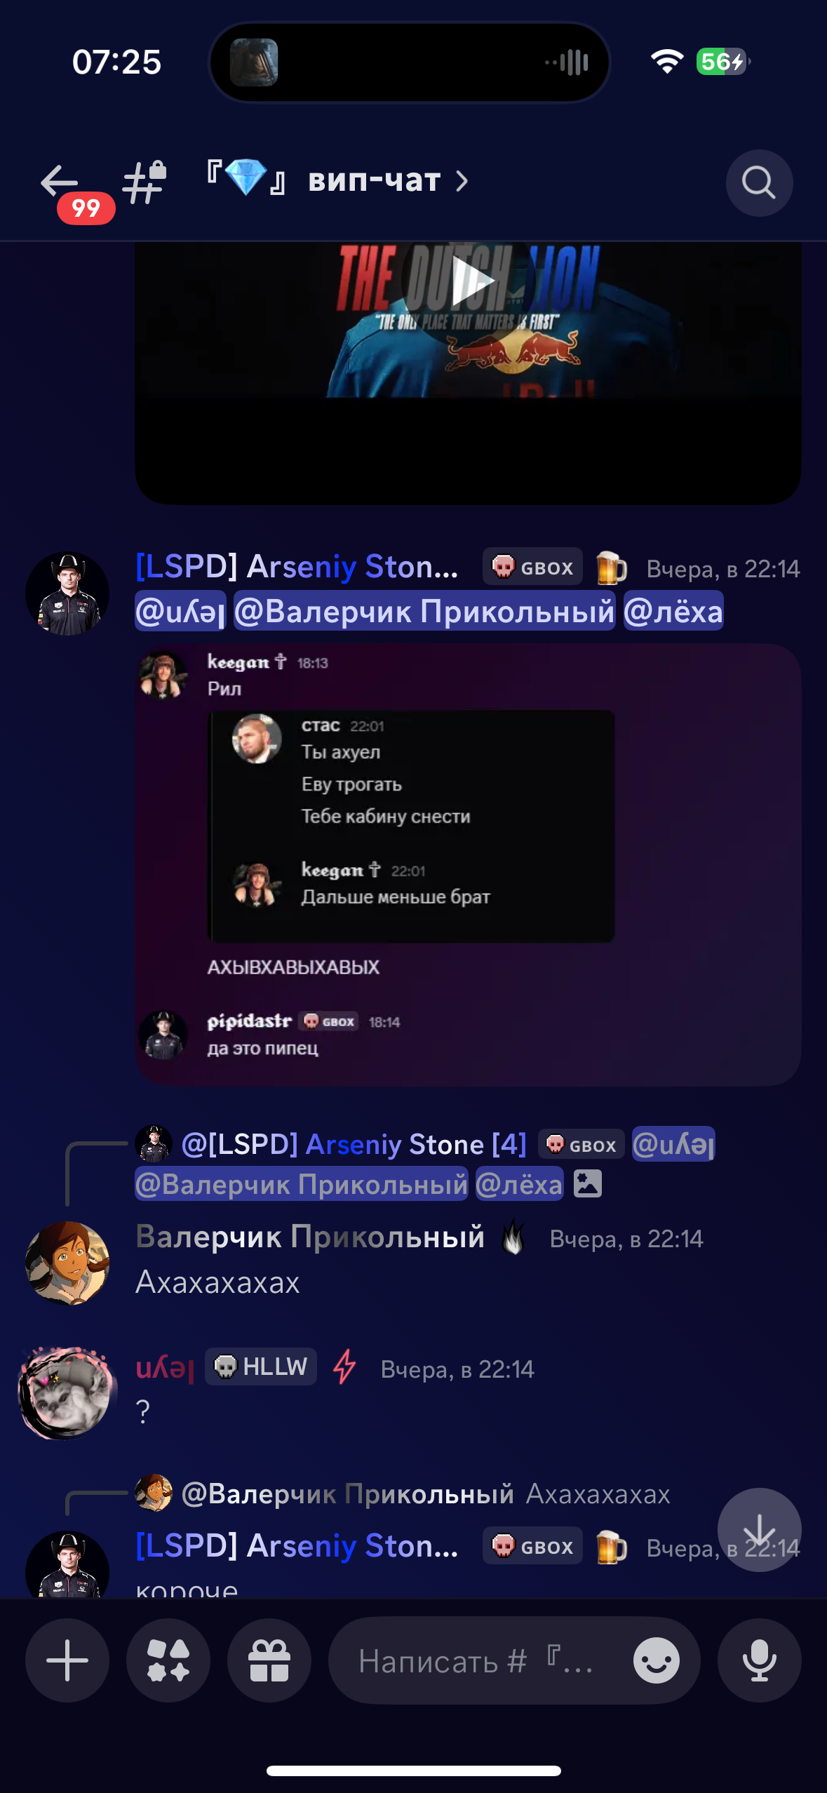Screen dimensions: 827x1793
Task: Tap the @лёха mention in first message
Action: tap(673, 611)
